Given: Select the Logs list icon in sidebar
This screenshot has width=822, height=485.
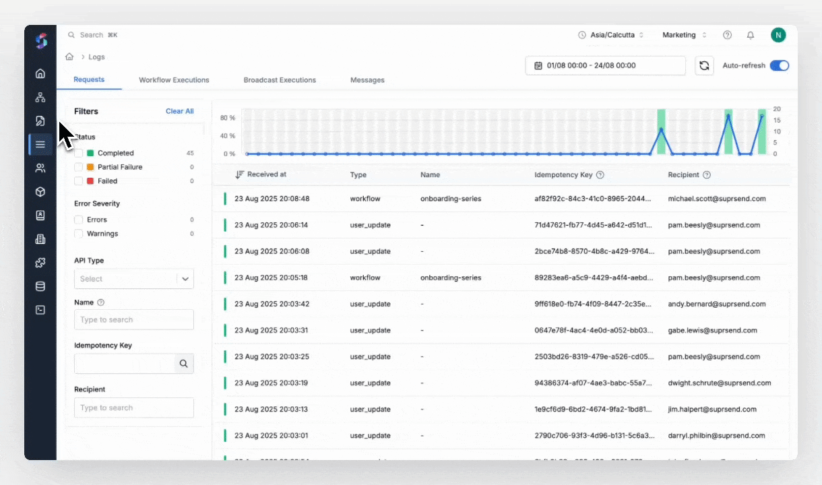Looking at the screenshot, I should (x=40, y=144).
